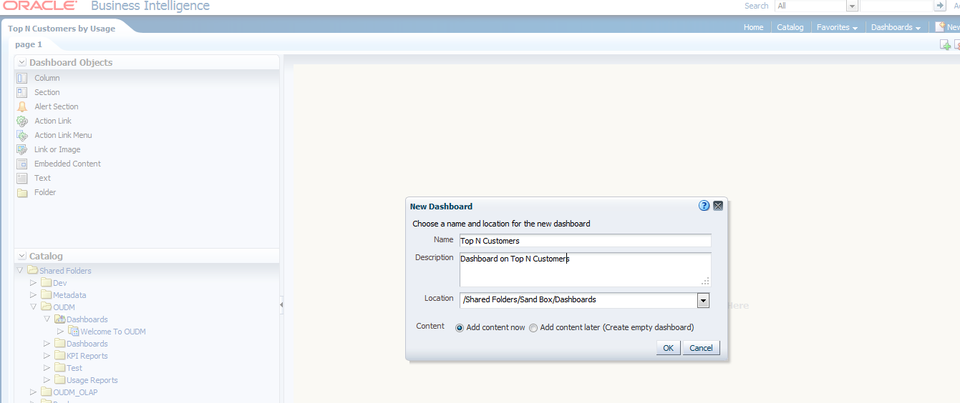Click the Link or Image icon

(22, 149)
